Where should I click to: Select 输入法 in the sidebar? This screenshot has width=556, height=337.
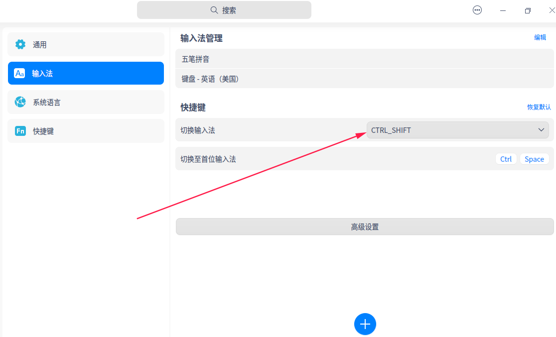[86, 73]
